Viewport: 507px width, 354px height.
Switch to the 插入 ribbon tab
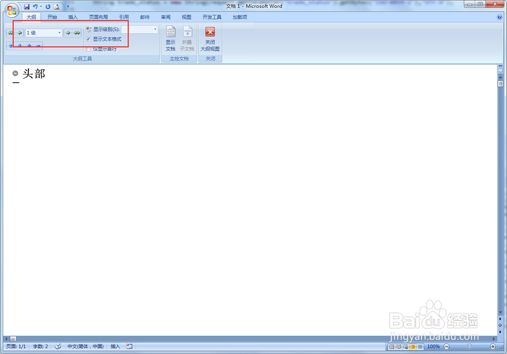[x=73, y=17]
